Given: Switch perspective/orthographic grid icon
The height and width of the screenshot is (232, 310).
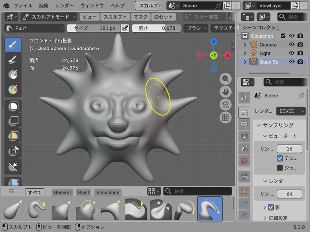Looking at the screenshot, I should [x=225, y=118].
